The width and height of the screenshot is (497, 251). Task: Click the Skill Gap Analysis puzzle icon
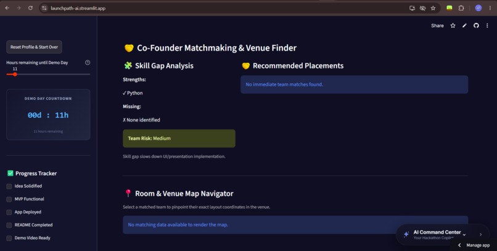(x=128, y=65)
